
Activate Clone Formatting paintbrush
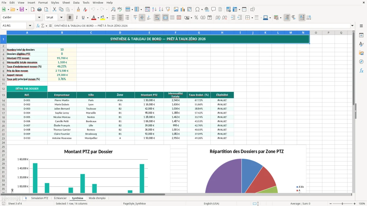pos(78,9)
